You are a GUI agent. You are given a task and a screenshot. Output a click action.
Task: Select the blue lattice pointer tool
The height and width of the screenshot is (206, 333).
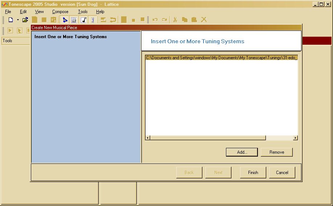[x=65, y=20]
